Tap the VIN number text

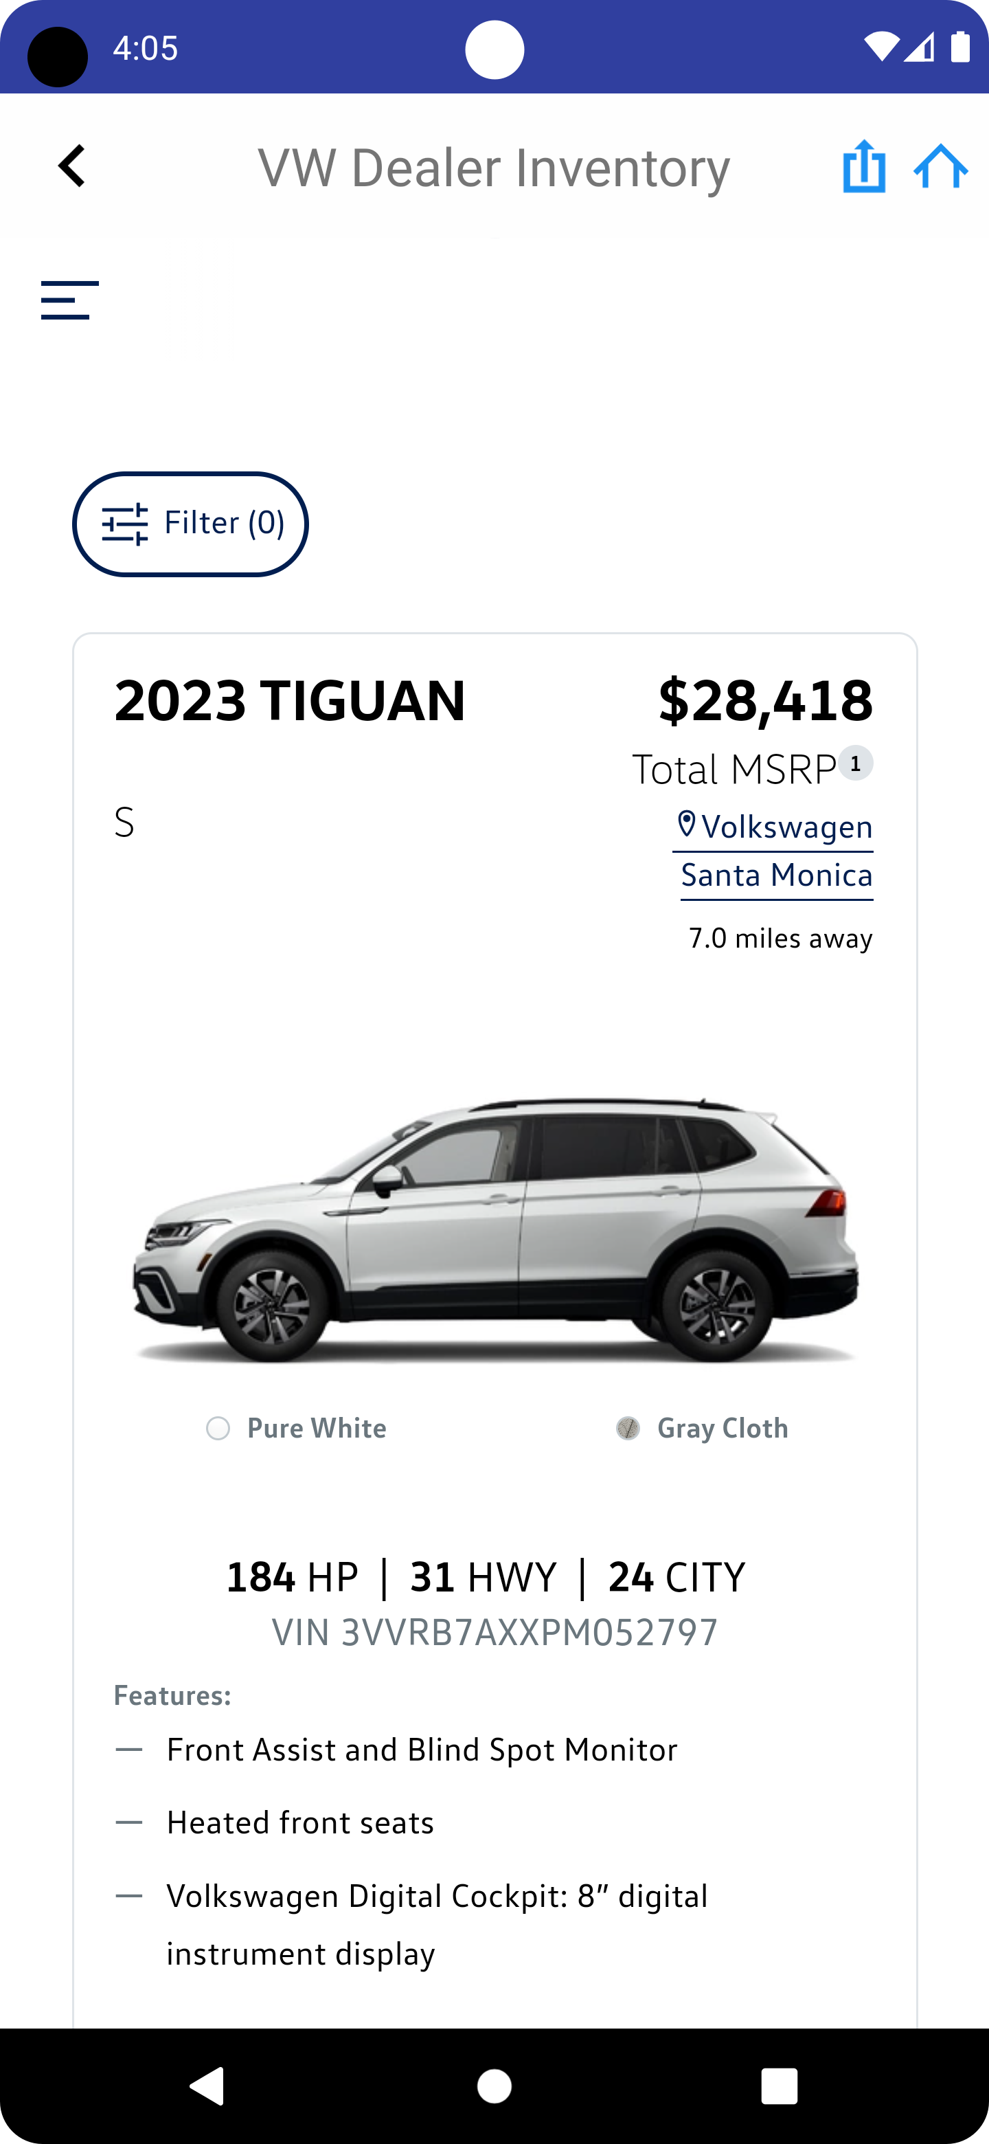pyautogui.click(x=495, y=1632)
